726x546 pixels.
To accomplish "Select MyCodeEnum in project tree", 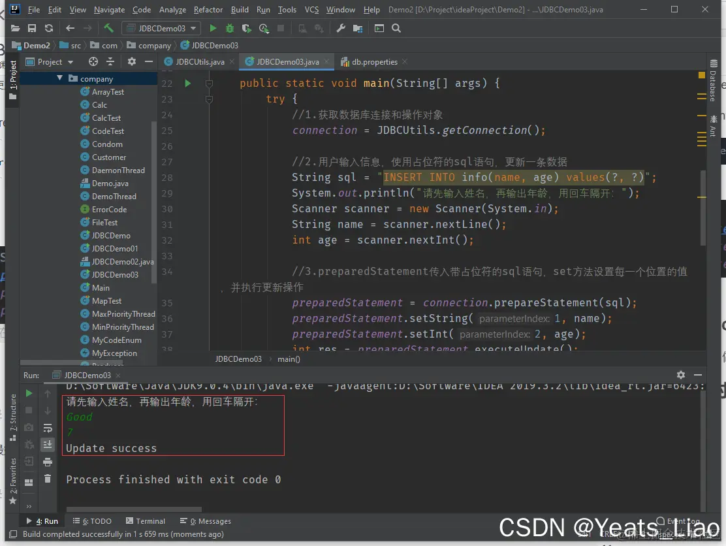I will 116,340.
